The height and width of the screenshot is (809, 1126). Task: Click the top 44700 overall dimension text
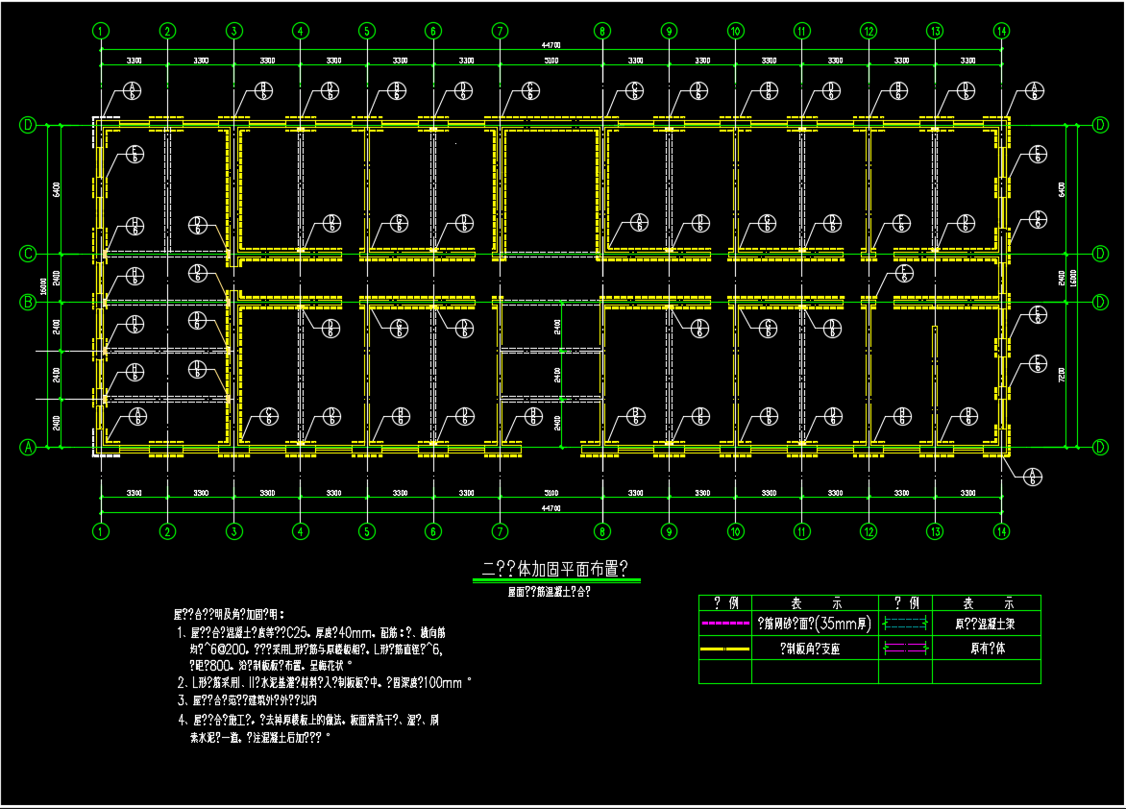tap(551, 45)
